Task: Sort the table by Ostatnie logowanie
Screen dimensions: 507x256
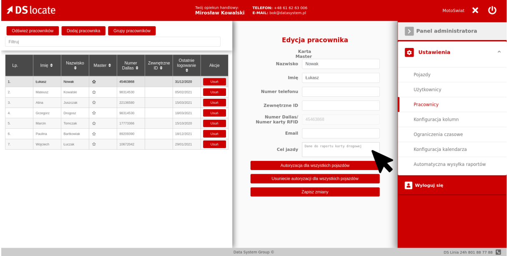Action: [187, 70]
